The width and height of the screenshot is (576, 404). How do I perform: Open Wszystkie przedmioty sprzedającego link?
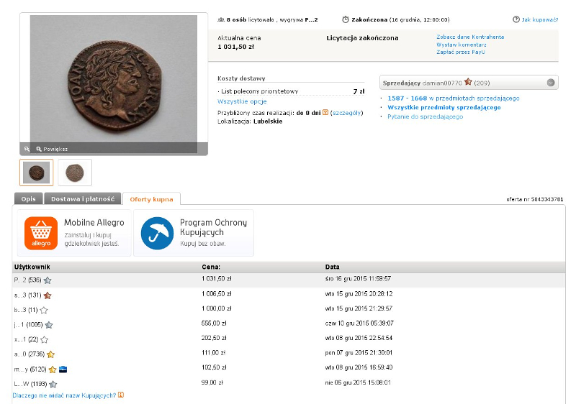[x=444, y=107]
